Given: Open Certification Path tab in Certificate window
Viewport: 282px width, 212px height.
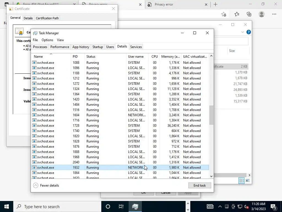Looking at the screenshot, I should pyautogui.click(x=47, y=18).
